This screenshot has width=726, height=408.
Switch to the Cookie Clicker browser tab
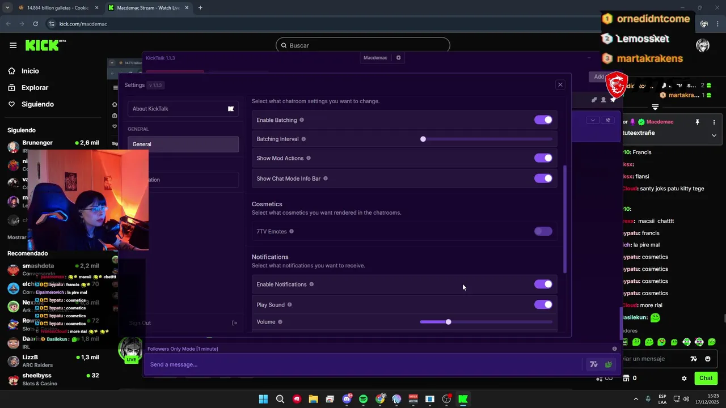tap(58, 8)
